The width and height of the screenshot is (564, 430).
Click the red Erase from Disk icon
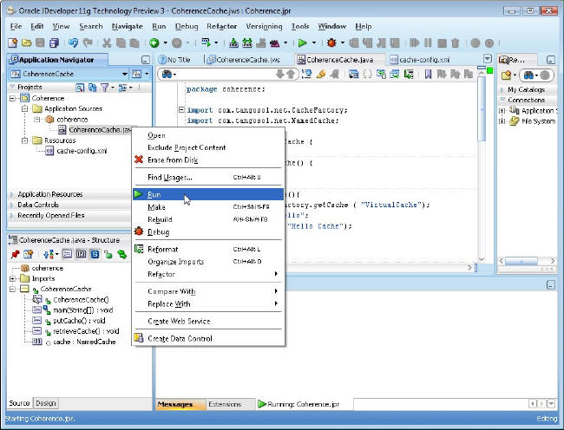(x=139, y=160)
